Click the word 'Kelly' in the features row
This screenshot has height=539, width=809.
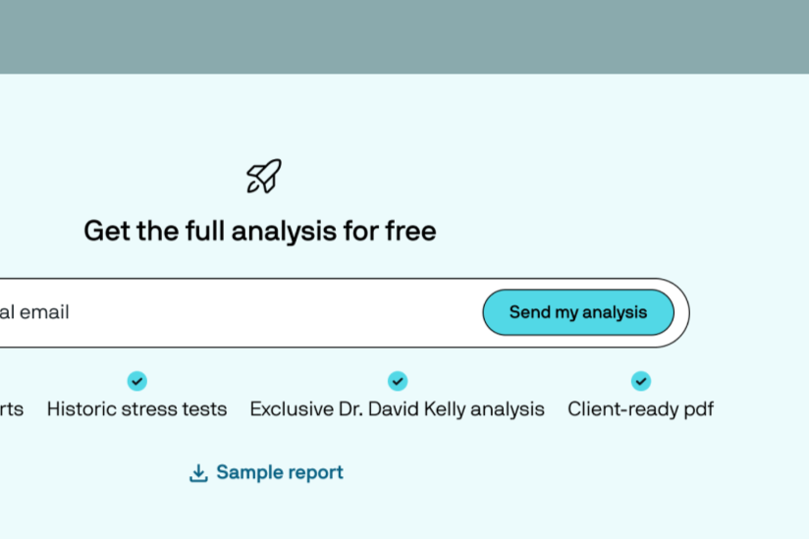445,409
